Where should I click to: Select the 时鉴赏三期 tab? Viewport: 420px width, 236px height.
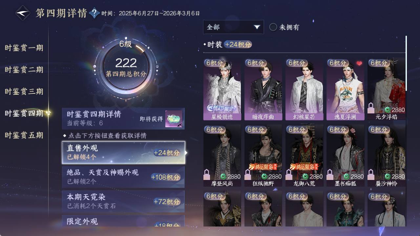tap(24, 91)
